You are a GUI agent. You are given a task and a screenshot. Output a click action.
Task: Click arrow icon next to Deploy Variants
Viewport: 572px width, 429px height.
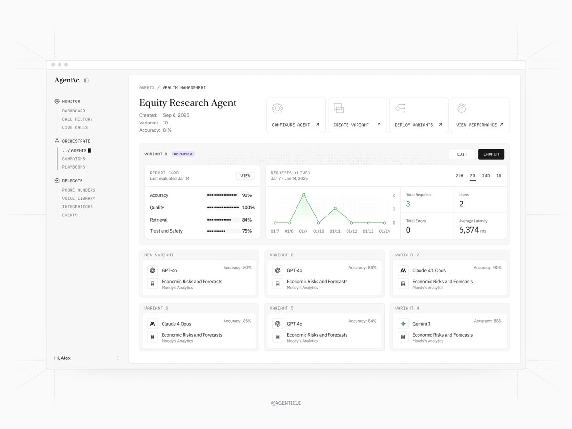pyautogui.click(x=440, y=125)
